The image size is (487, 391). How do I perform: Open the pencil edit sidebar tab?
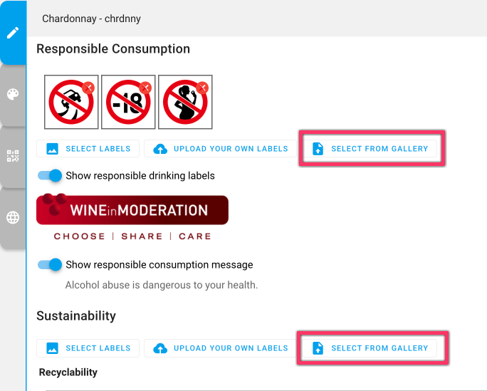[13, 33]
